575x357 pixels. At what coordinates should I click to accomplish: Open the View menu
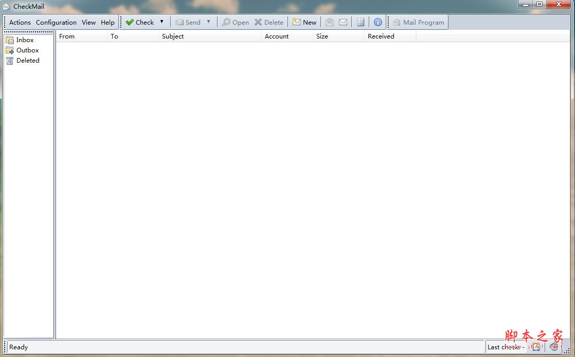pos(88,22)
